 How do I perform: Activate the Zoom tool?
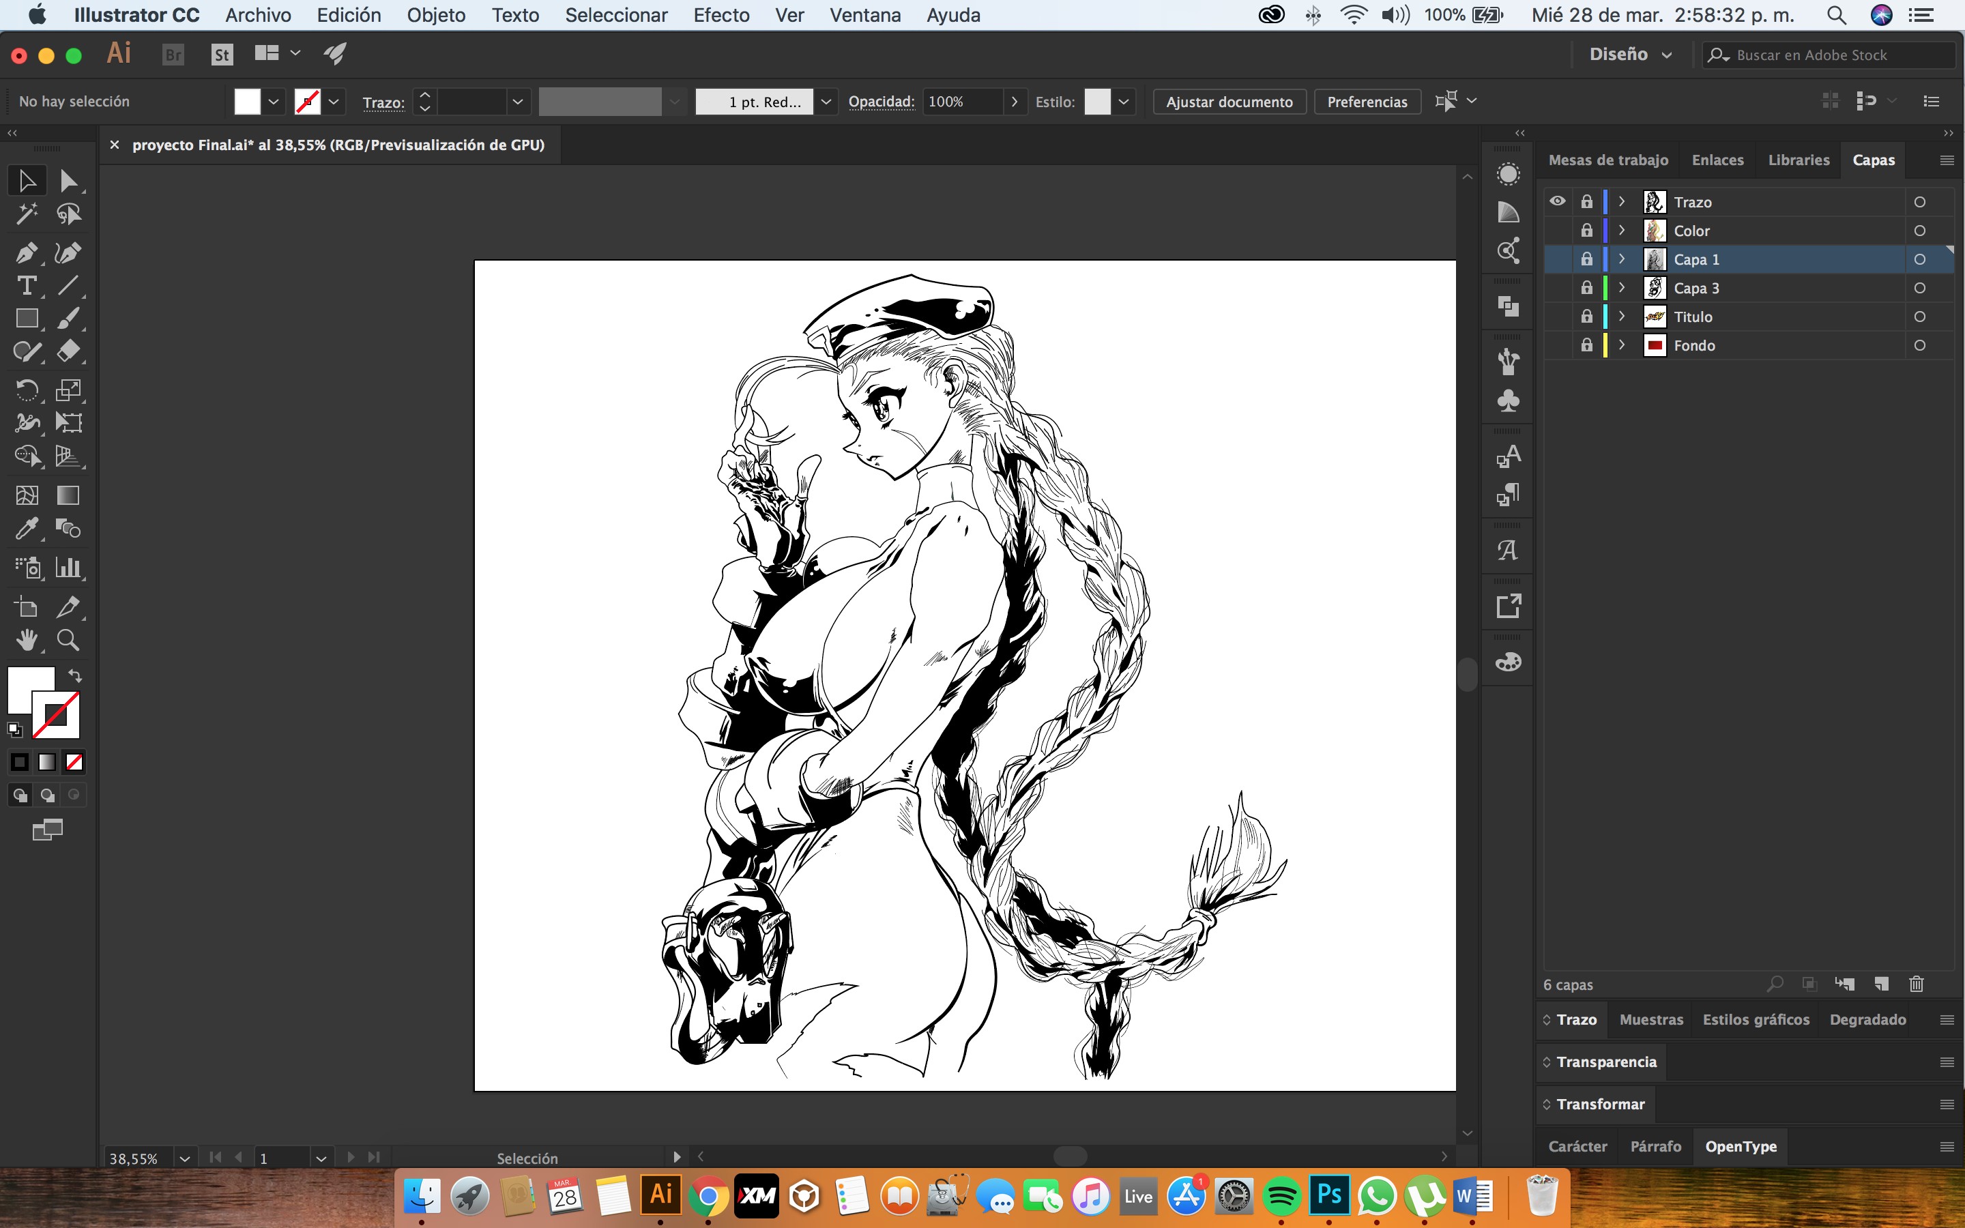[x=68, y=640]
